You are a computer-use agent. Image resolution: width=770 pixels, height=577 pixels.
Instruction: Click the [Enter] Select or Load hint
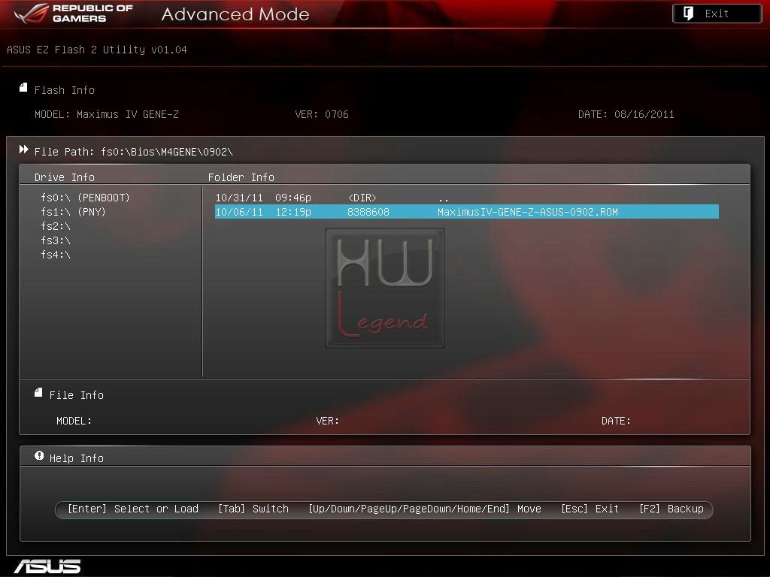133,509
